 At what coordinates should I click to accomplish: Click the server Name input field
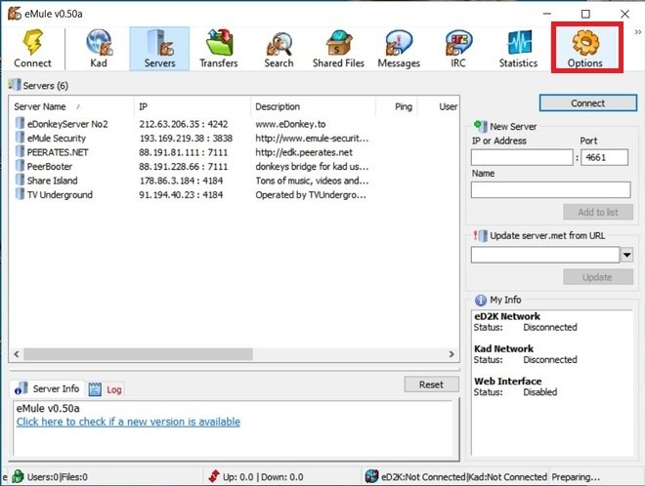tap(550, 189)
